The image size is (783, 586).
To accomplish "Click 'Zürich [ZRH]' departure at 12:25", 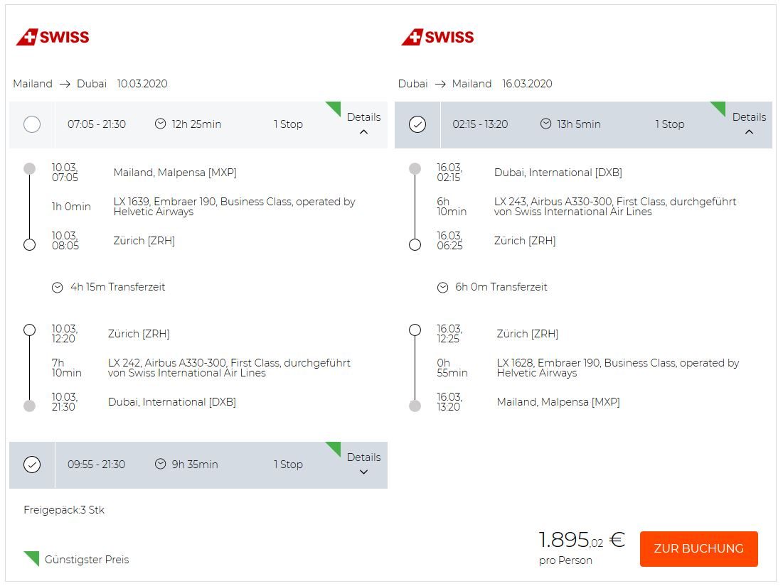I will 527,334.
